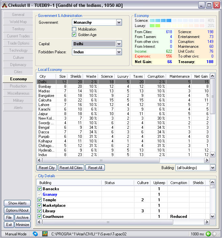
Task: Click the Manual Mode status bar label
Action: point(16,234)
